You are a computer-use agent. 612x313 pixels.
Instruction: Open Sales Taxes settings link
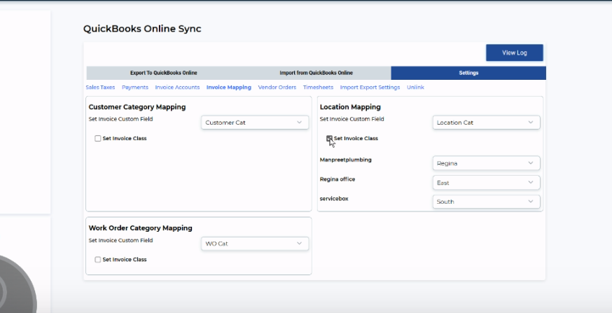pos(100,88)
